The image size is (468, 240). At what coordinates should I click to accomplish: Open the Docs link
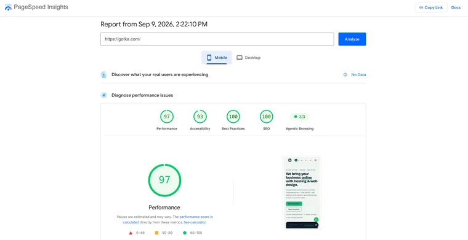tap(456, 7)
